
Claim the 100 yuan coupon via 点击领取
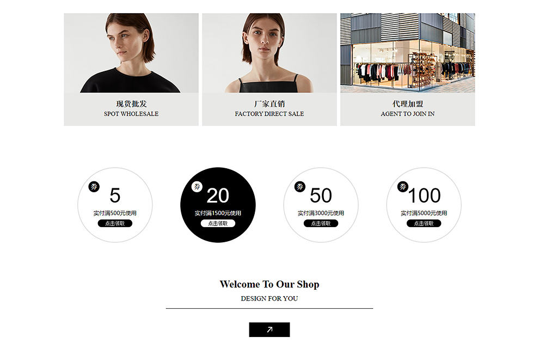(x=424, y=223)
